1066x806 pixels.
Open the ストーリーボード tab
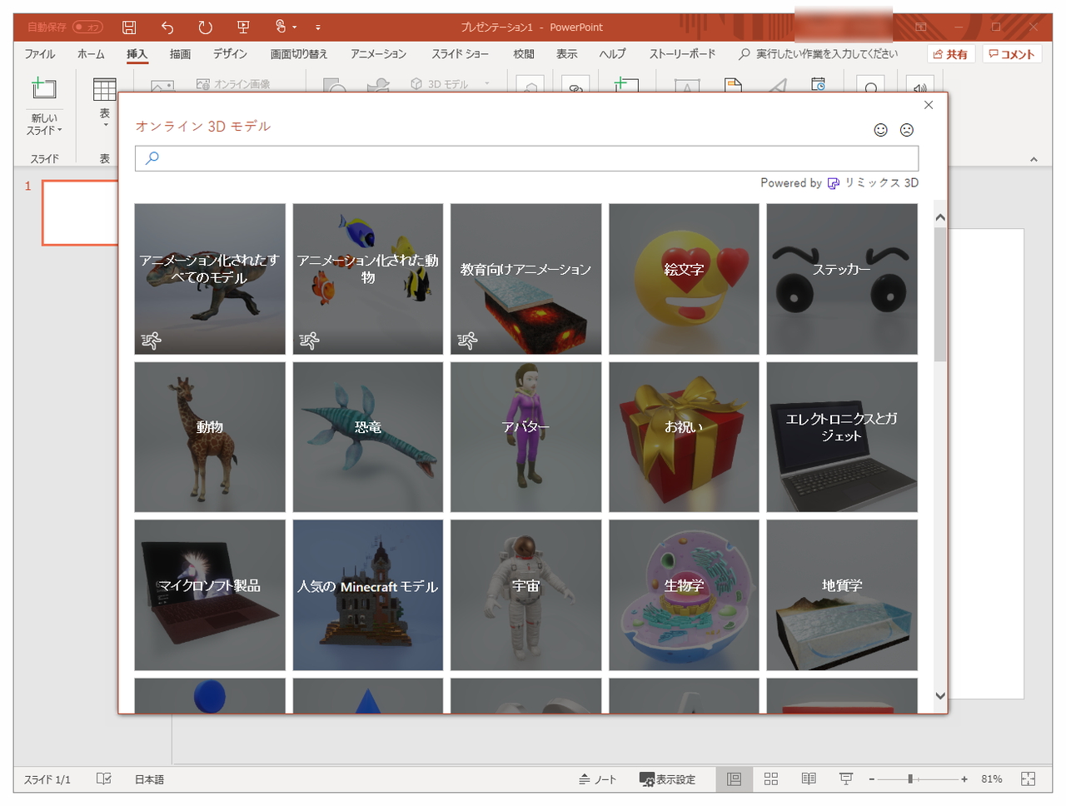coord(682,54)
